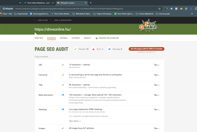Close the Drive Online Marketing tab
This screenshot has width=197, height=132.
coord(53,3)
